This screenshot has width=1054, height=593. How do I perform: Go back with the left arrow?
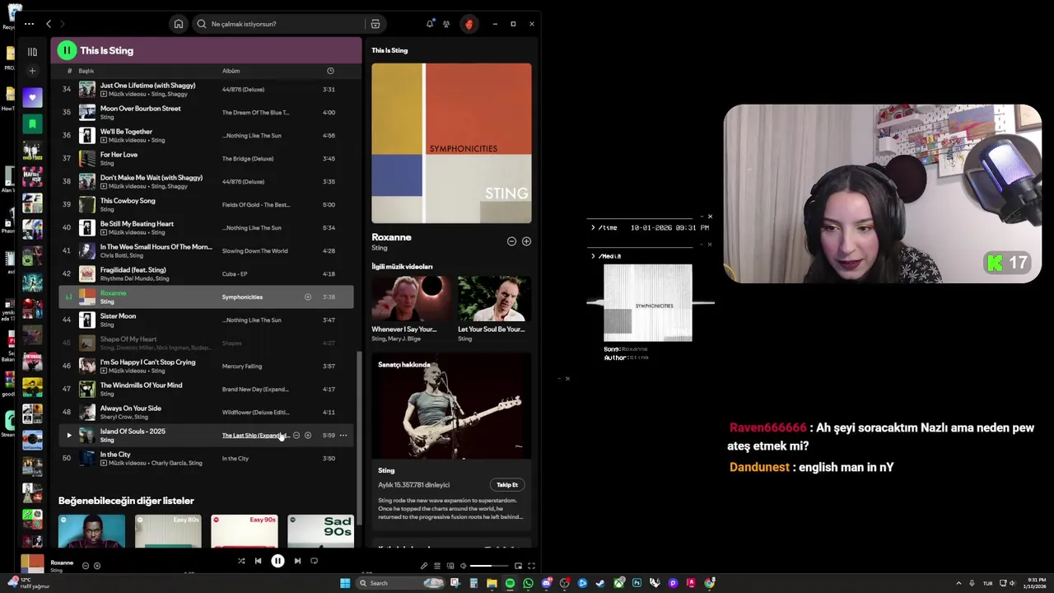pos(49,24)
